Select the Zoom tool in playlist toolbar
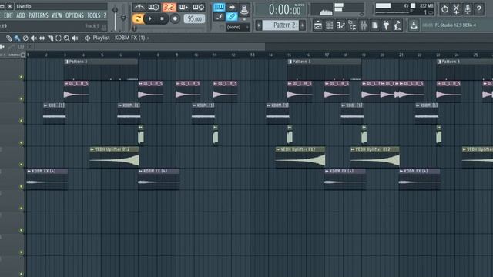 tap(67, 38)
